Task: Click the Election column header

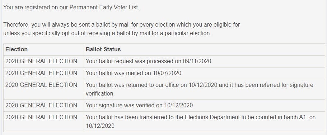Action: (17, 50)
